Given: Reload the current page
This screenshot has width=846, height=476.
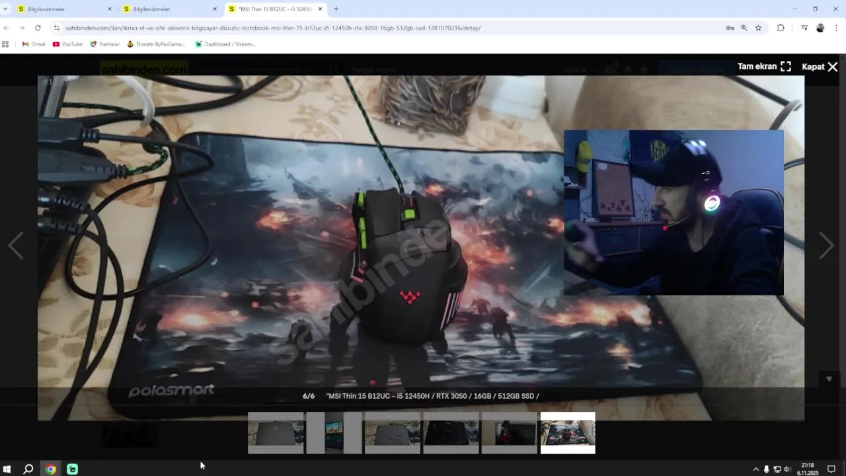Looking at the screenshot, I should coord(38,28).
